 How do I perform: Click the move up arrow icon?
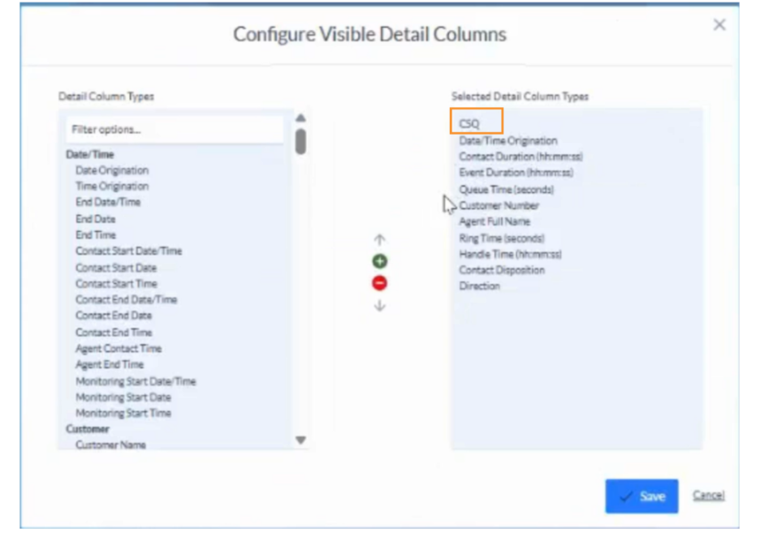379,240
